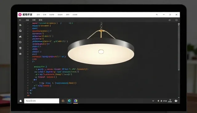Open the fifth menu in the white title bar

(68, 15)
